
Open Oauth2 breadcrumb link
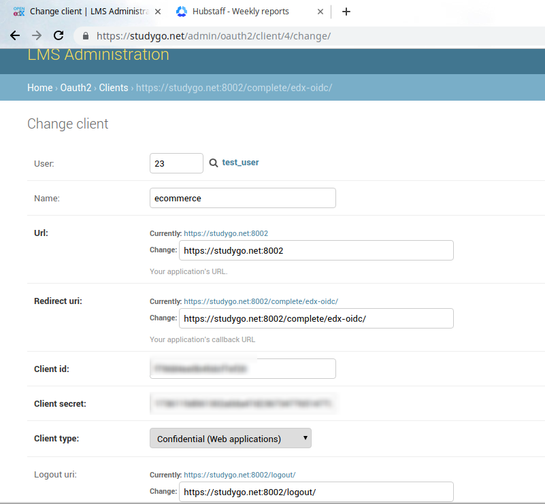(76, 88)
